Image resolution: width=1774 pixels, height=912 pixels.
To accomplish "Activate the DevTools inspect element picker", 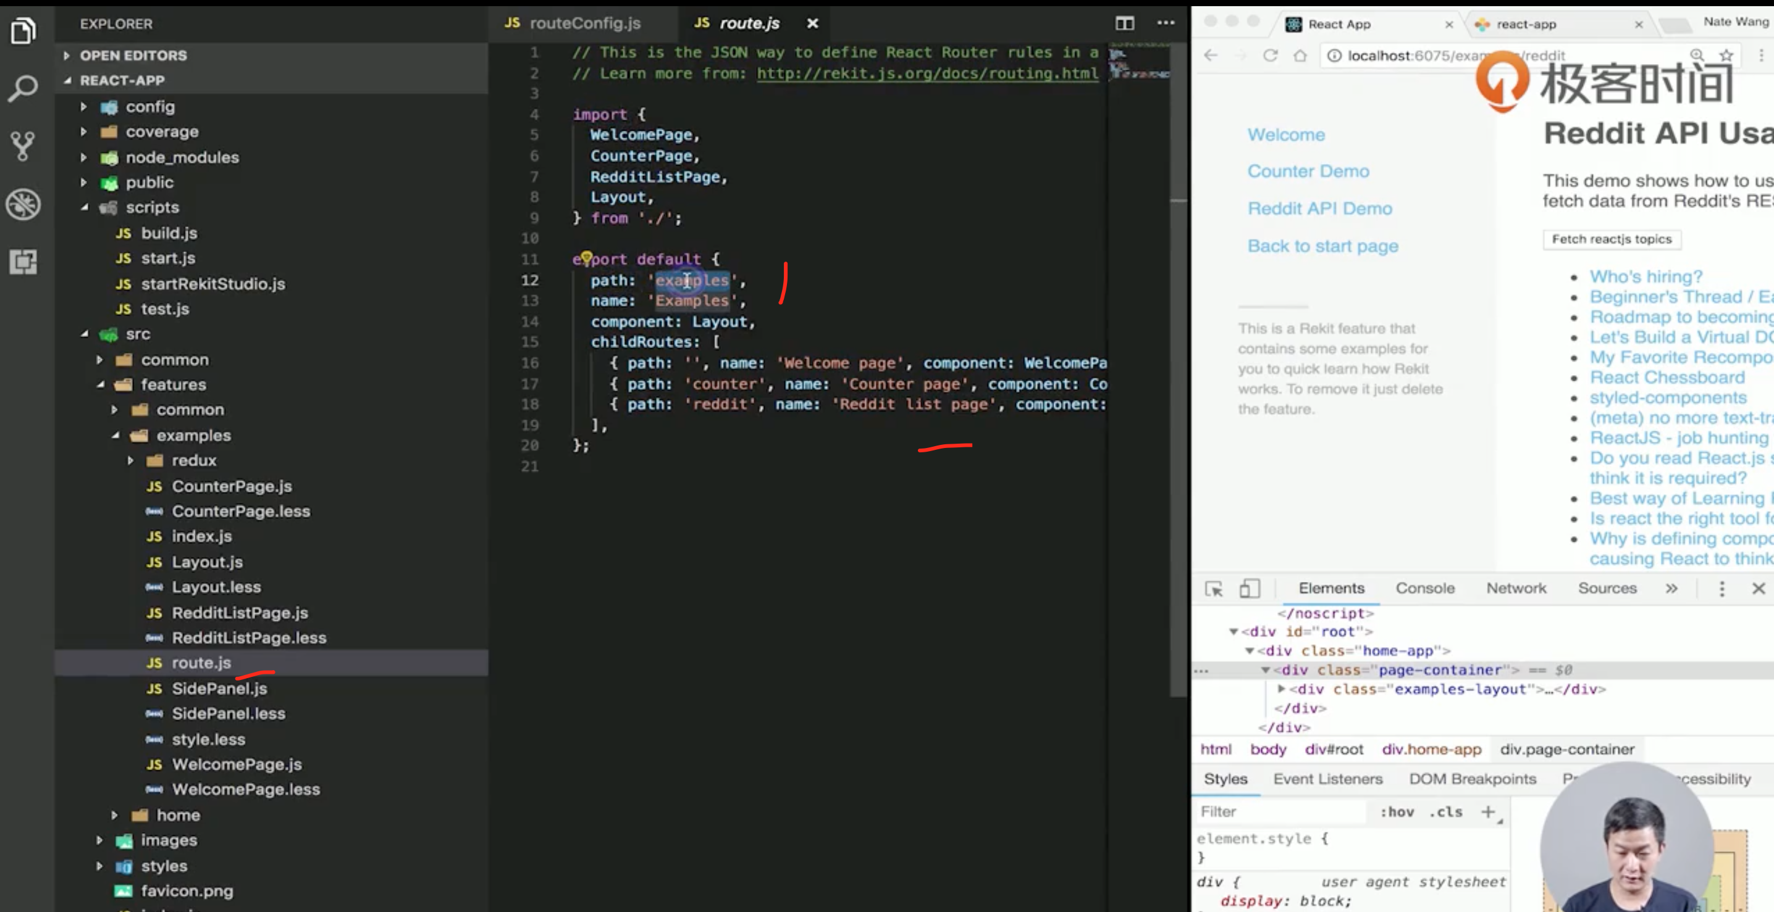I will (1213, 589).
